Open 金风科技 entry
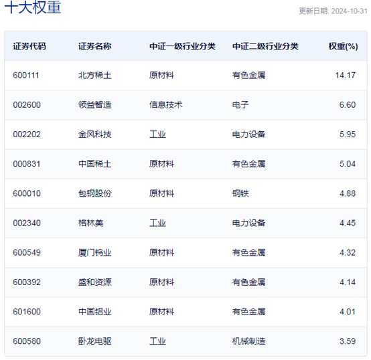 tap(94, 134)
